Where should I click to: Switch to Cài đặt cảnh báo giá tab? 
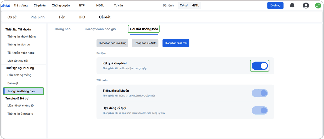pyautogui.click(x=100, y=29)
